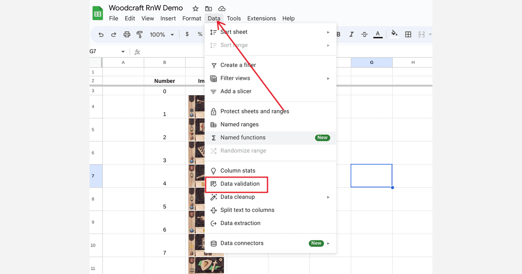Toggle strikethrough formatting

tap(365, 35)
